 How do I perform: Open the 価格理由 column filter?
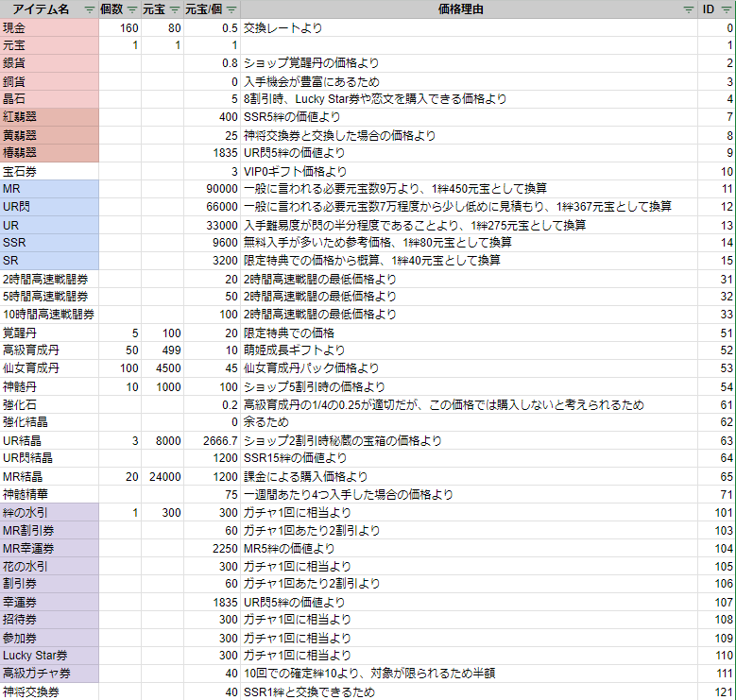point(689,9)
